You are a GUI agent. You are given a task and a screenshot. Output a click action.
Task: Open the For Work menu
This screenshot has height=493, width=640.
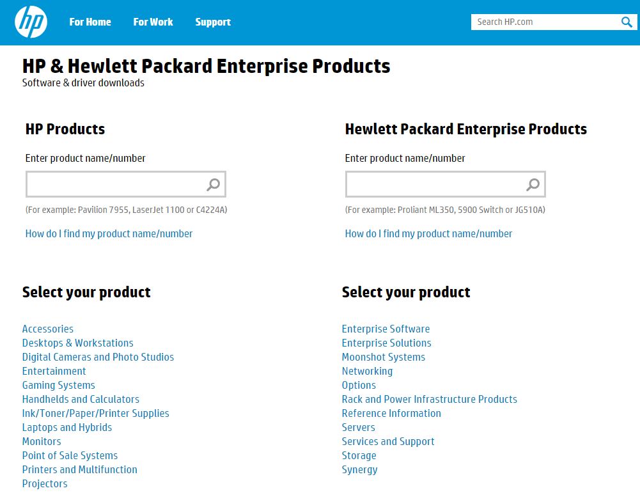click(x=153, y=22)
